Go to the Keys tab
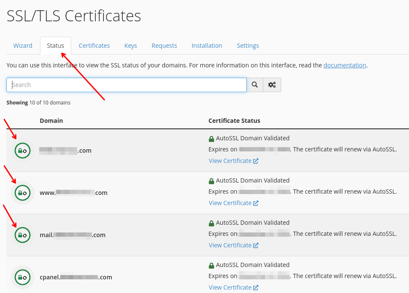The height and width of the screenshot is (293, 409). (x=131, y=46)
